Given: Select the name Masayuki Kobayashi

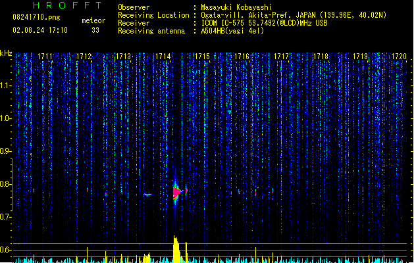Looking at the screenshot, I should click(236, 7).
